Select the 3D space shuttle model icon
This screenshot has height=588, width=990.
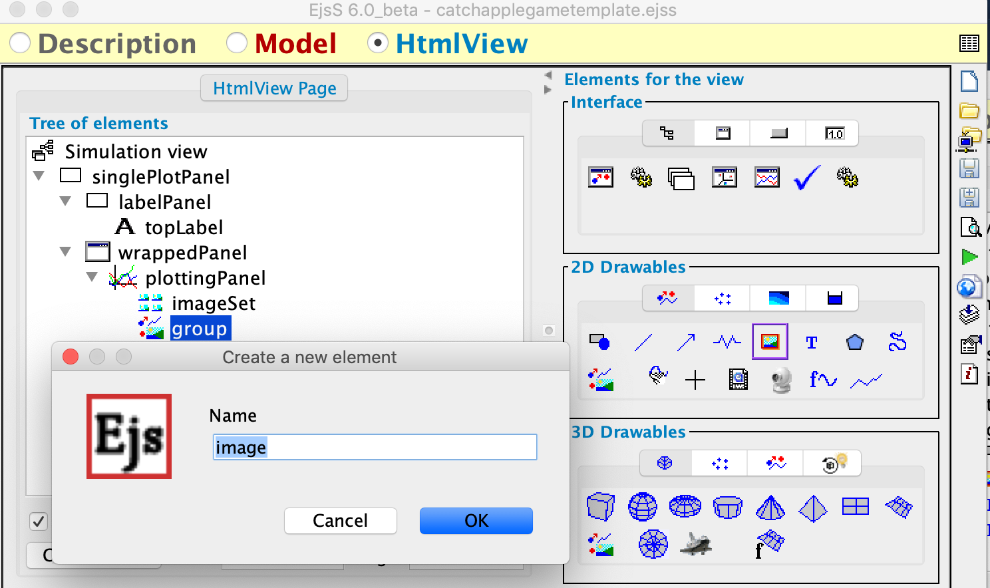pyautogui.click(x=696, y=544)
